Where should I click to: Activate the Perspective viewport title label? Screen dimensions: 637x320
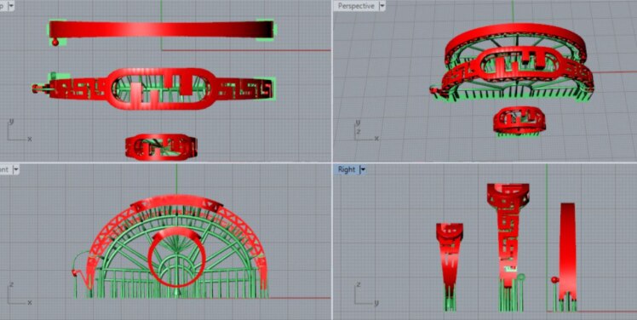pyautogui.click(x=356, y=6)
